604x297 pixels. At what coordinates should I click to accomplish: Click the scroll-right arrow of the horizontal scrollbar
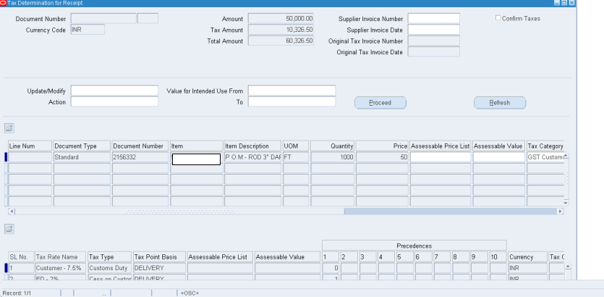click(x=561, y=212)
